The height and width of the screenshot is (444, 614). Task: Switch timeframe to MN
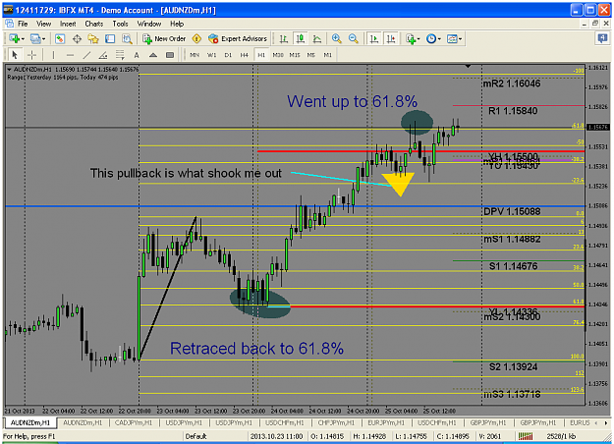point(195,55)
